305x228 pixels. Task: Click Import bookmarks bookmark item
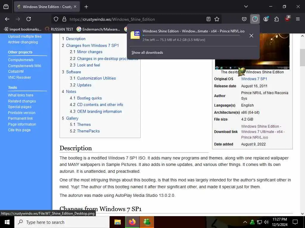(x=23, y=29)
